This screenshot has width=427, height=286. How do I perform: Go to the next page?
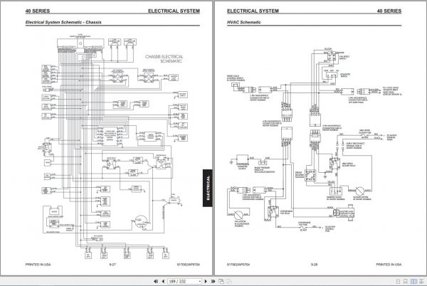pyautogui.click(x=206, y=281)
